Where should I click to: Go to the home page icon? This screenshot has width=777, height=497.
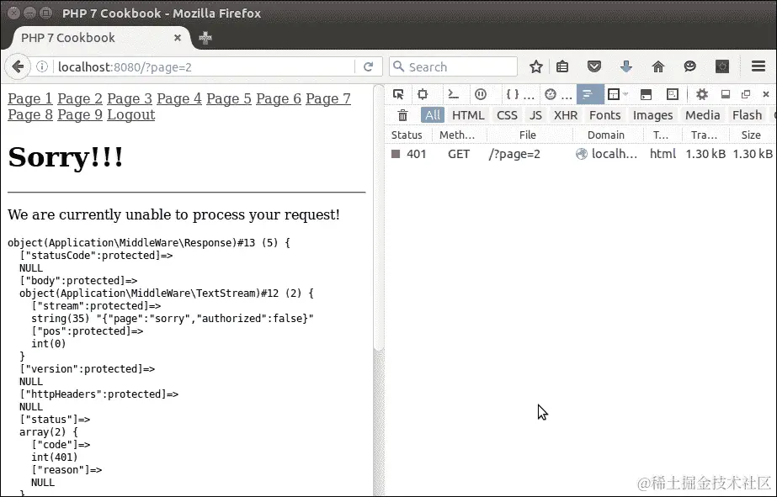pos(658,66)
